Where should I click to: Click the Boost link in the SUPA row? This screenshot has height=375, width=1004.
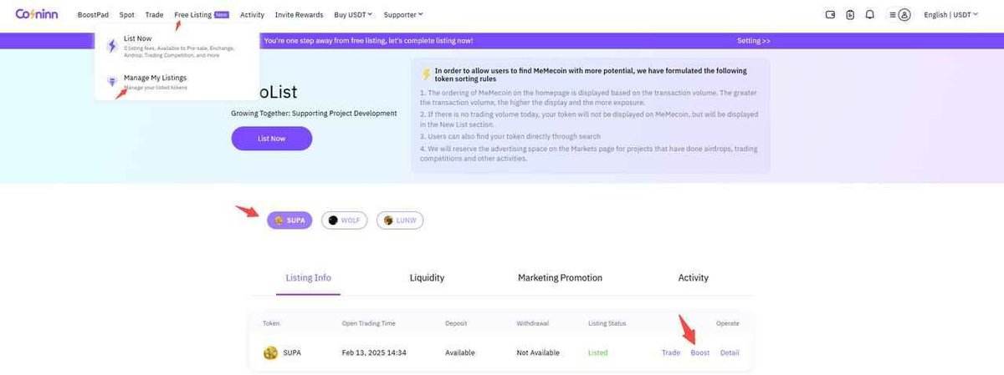click(x=700, y=352)
